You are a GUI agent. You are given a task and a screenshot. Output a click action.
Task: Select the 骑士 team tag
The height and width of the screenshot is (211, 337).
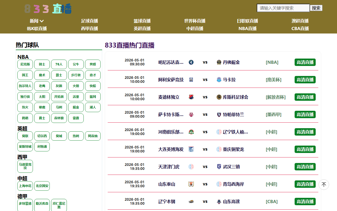42,64
